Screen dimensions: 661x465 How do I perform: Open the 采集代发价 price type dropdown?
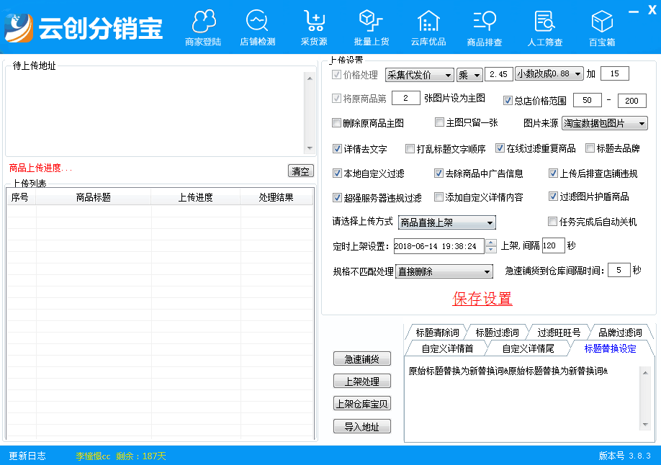[420, 75]
